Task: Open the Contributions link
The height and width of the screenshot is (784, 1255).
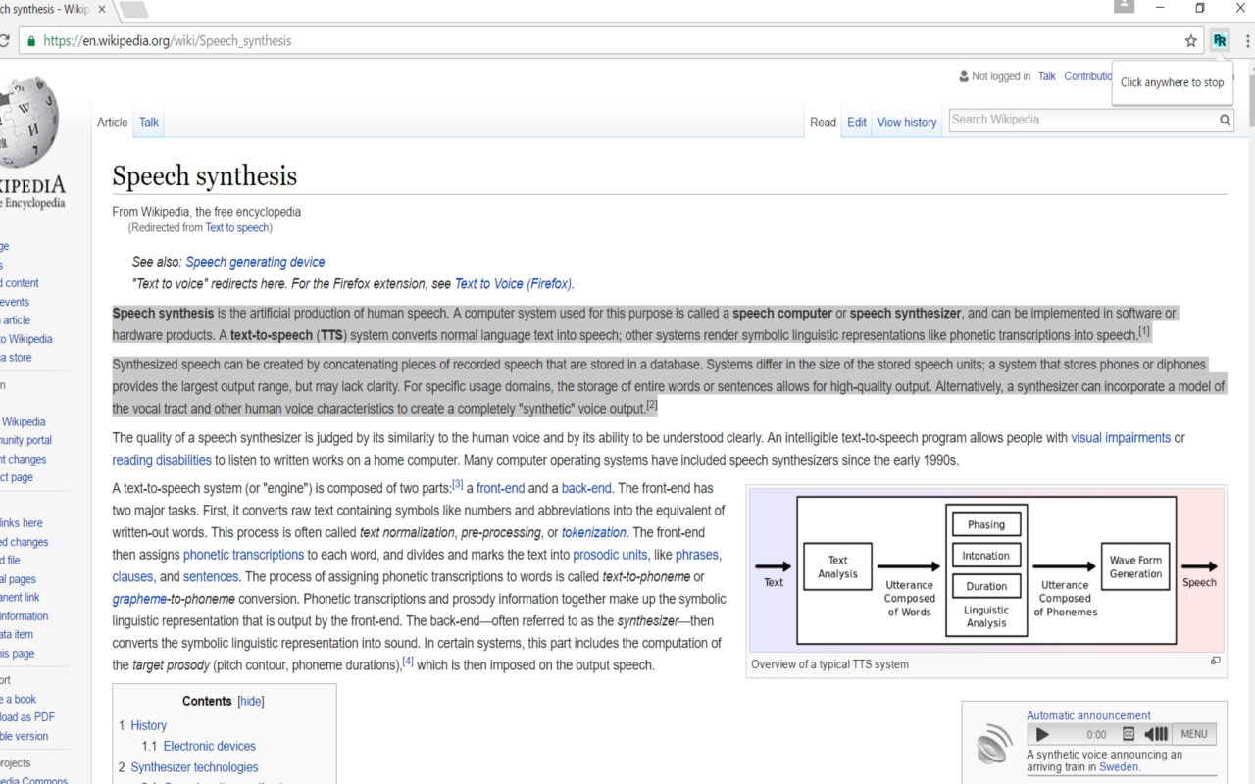Action: [x=1088, y=76]
